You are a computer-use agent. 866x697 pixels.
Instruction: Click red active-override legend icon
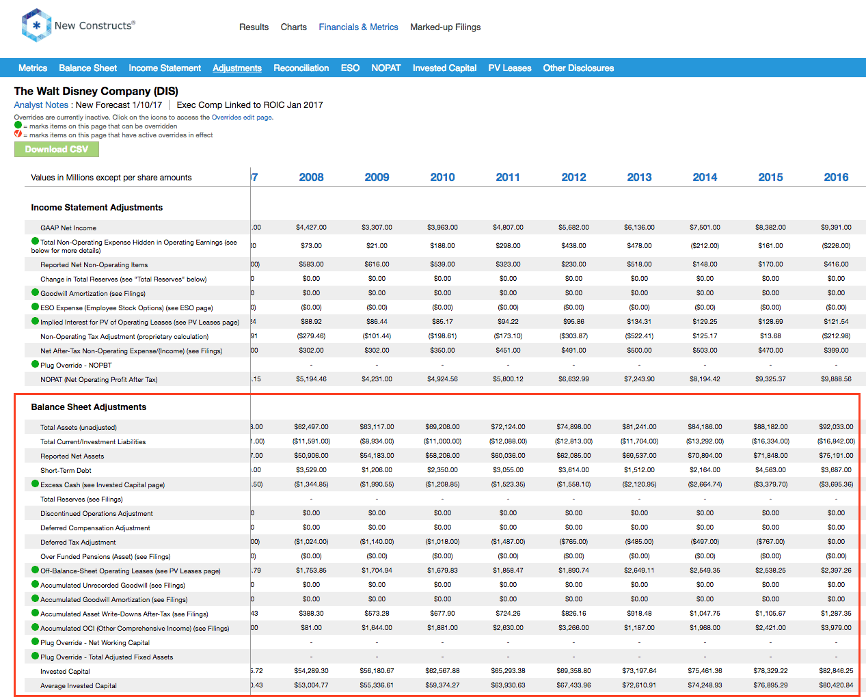pyautogui.click(x=18, y=134)
